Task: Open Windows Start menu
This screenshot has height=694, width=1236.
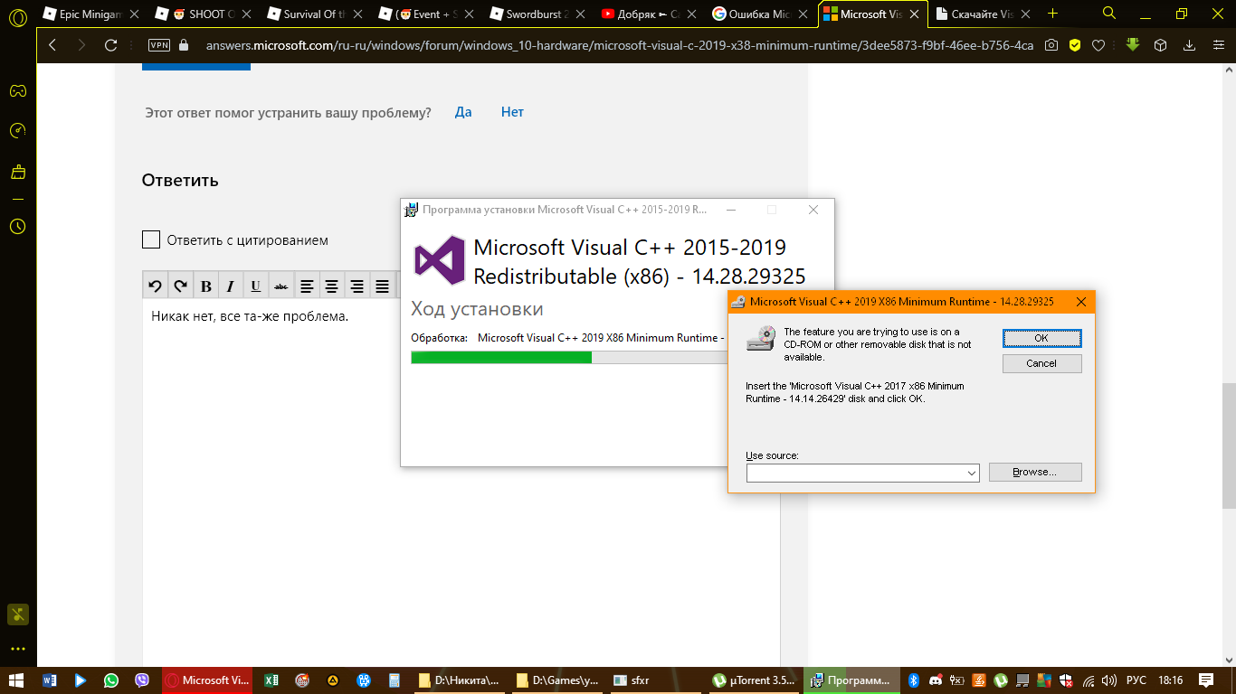Action: [16, 680]
